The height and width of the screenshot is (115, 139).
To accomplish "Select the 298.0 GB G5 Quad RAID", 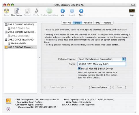I will click(20, 40).
